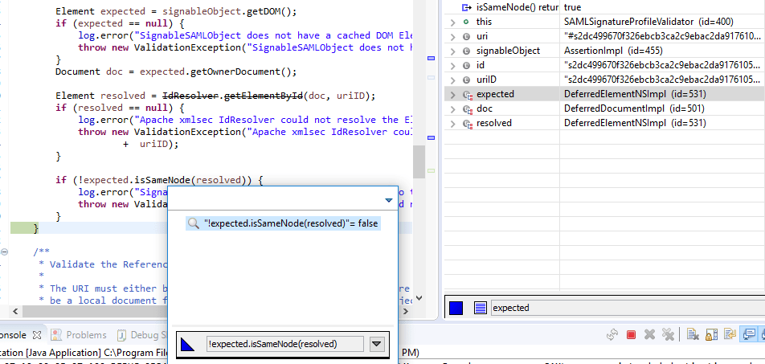The image size is (765, 364).
Task: Click the green circle icon beside 'this'
Action: (466, 22)
